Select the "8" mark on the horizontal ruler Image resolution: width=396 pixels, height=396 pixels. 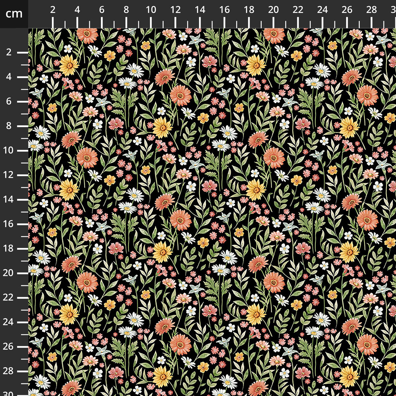point(126,10)
